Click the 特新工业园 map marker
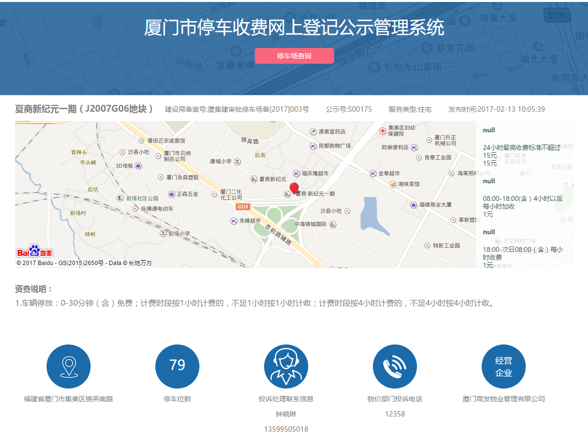This screenshot has width=588, height=441. (x=427, y=245)
